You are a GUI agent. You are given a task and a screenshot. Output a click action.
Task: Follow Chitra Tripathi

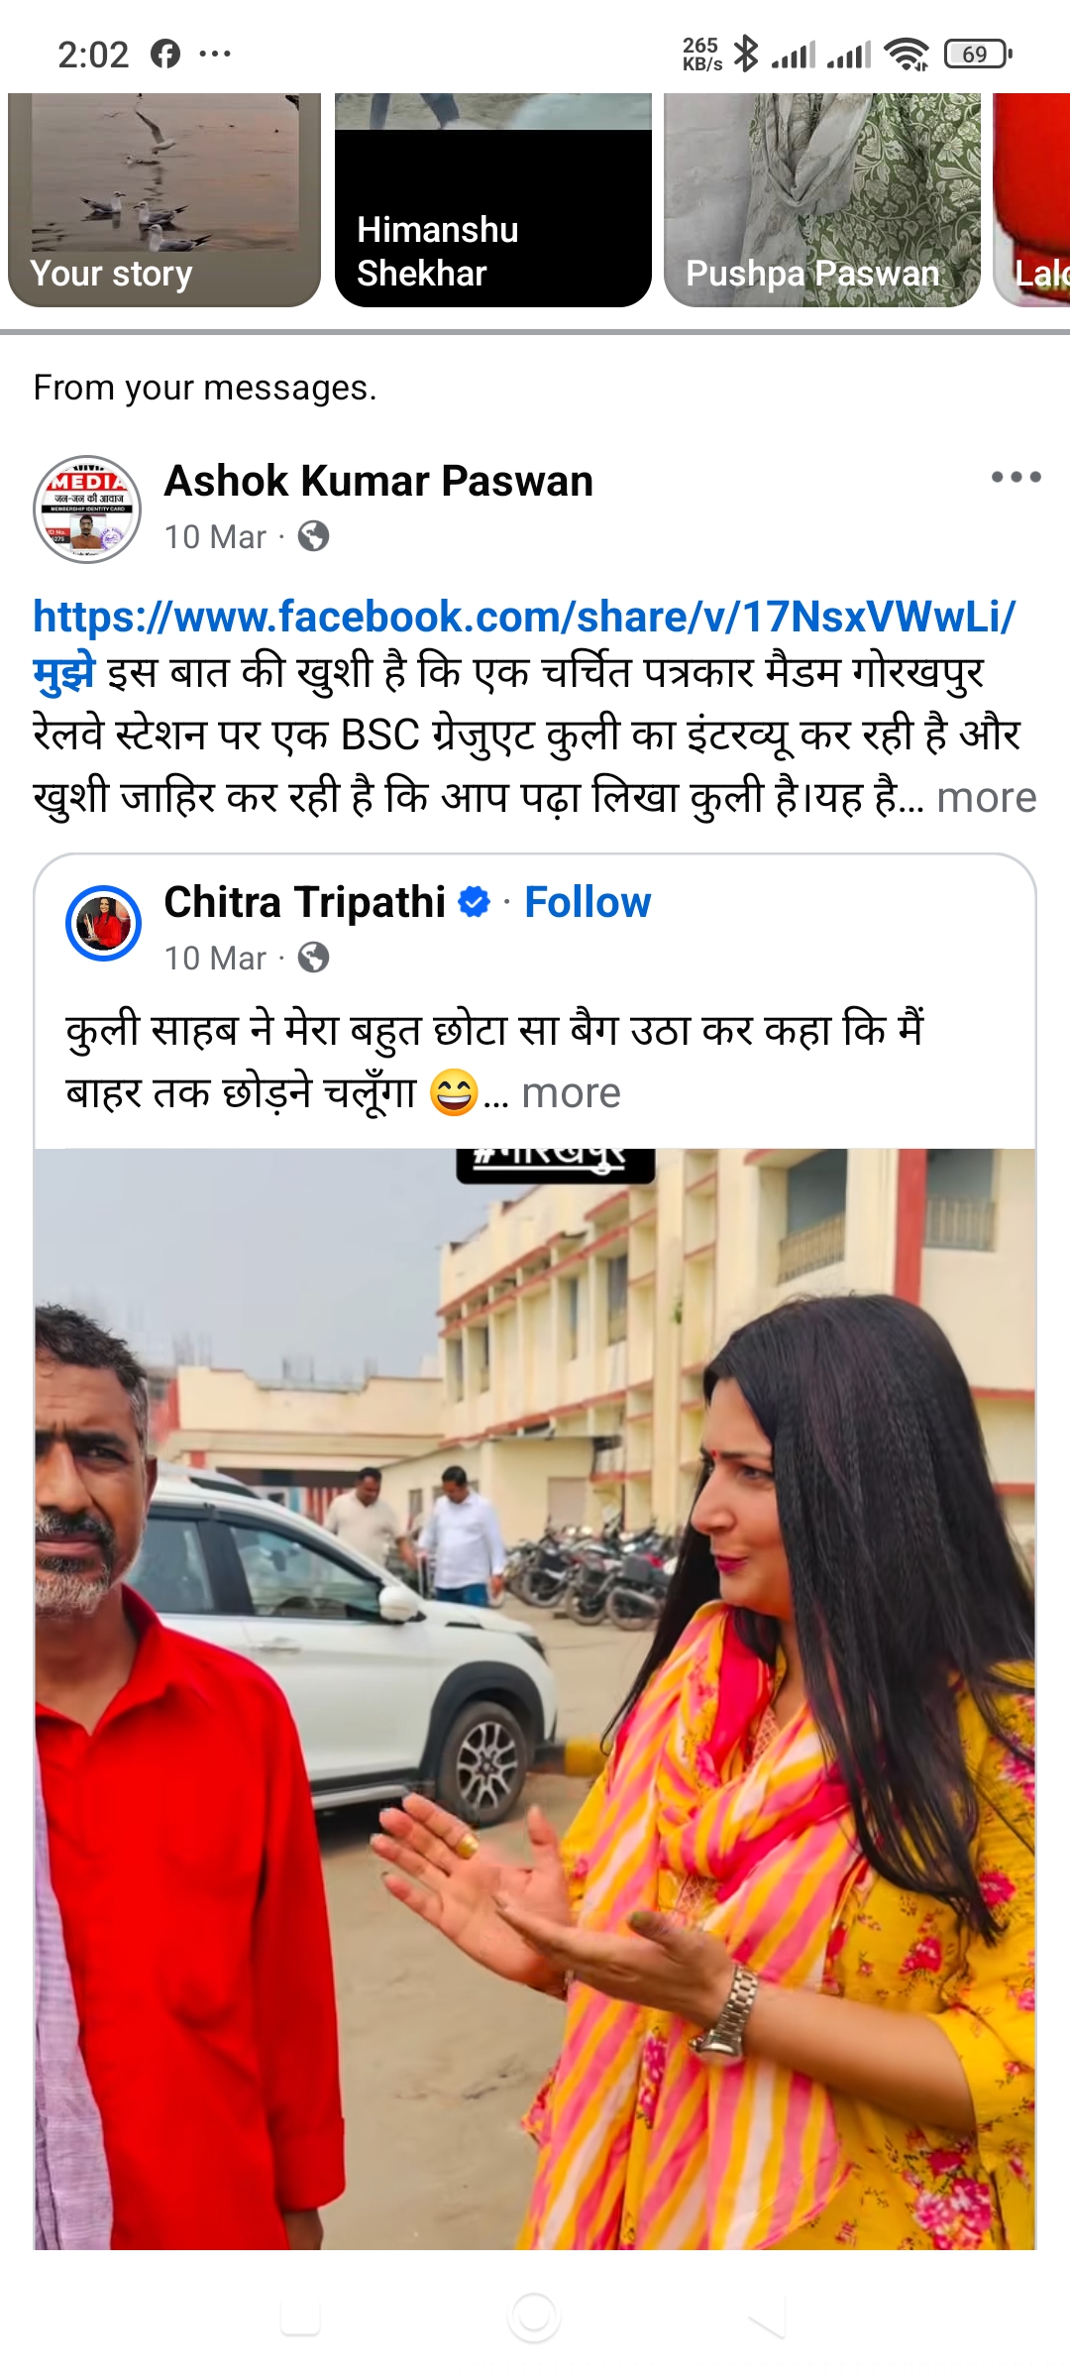pyautogui.click(x=588, y=902)
